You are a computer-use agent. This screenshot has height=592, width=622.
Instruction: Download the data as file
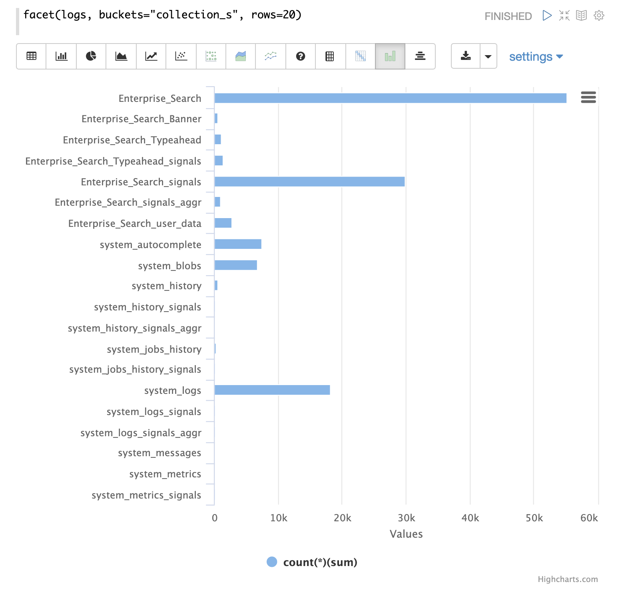[x=466, y=56]
